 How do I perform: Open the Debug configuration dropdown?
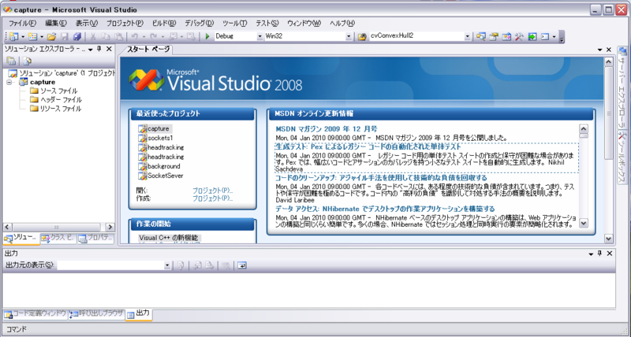(x=259, y=36)
